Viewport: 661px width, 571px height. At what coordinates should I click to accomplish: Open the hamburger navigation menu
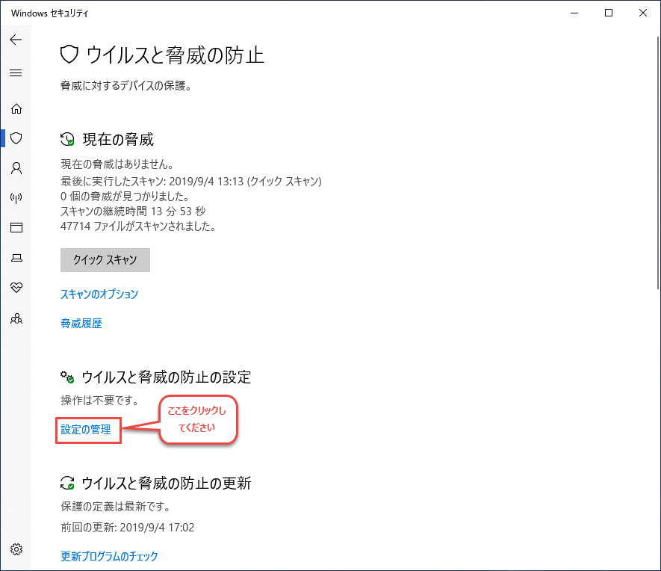click(x=16, y=73)
